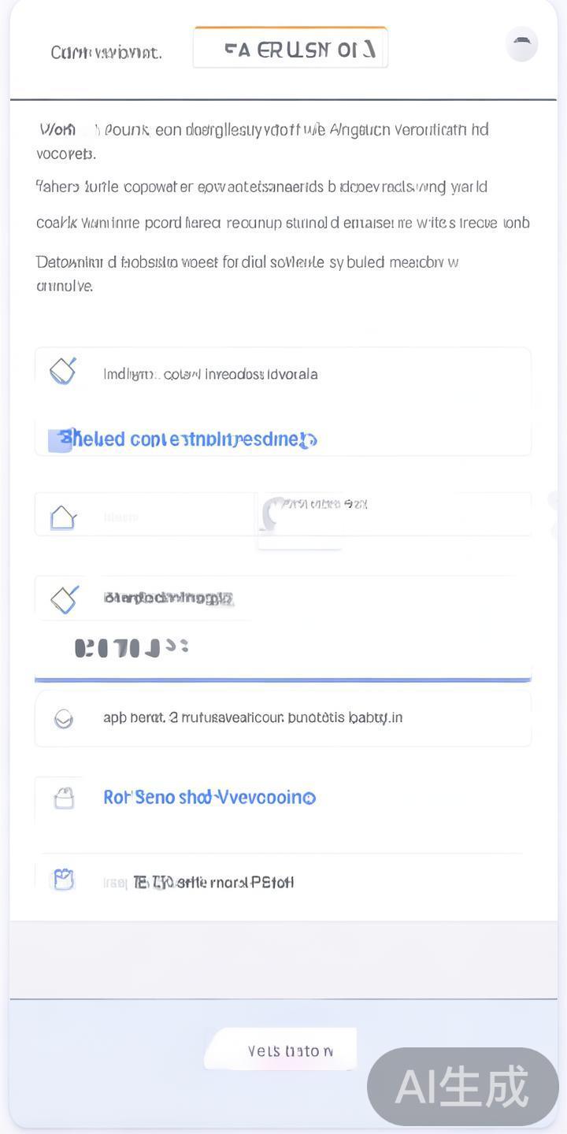
Task: Click the house icon in third row
Action: tap(63, 517)
